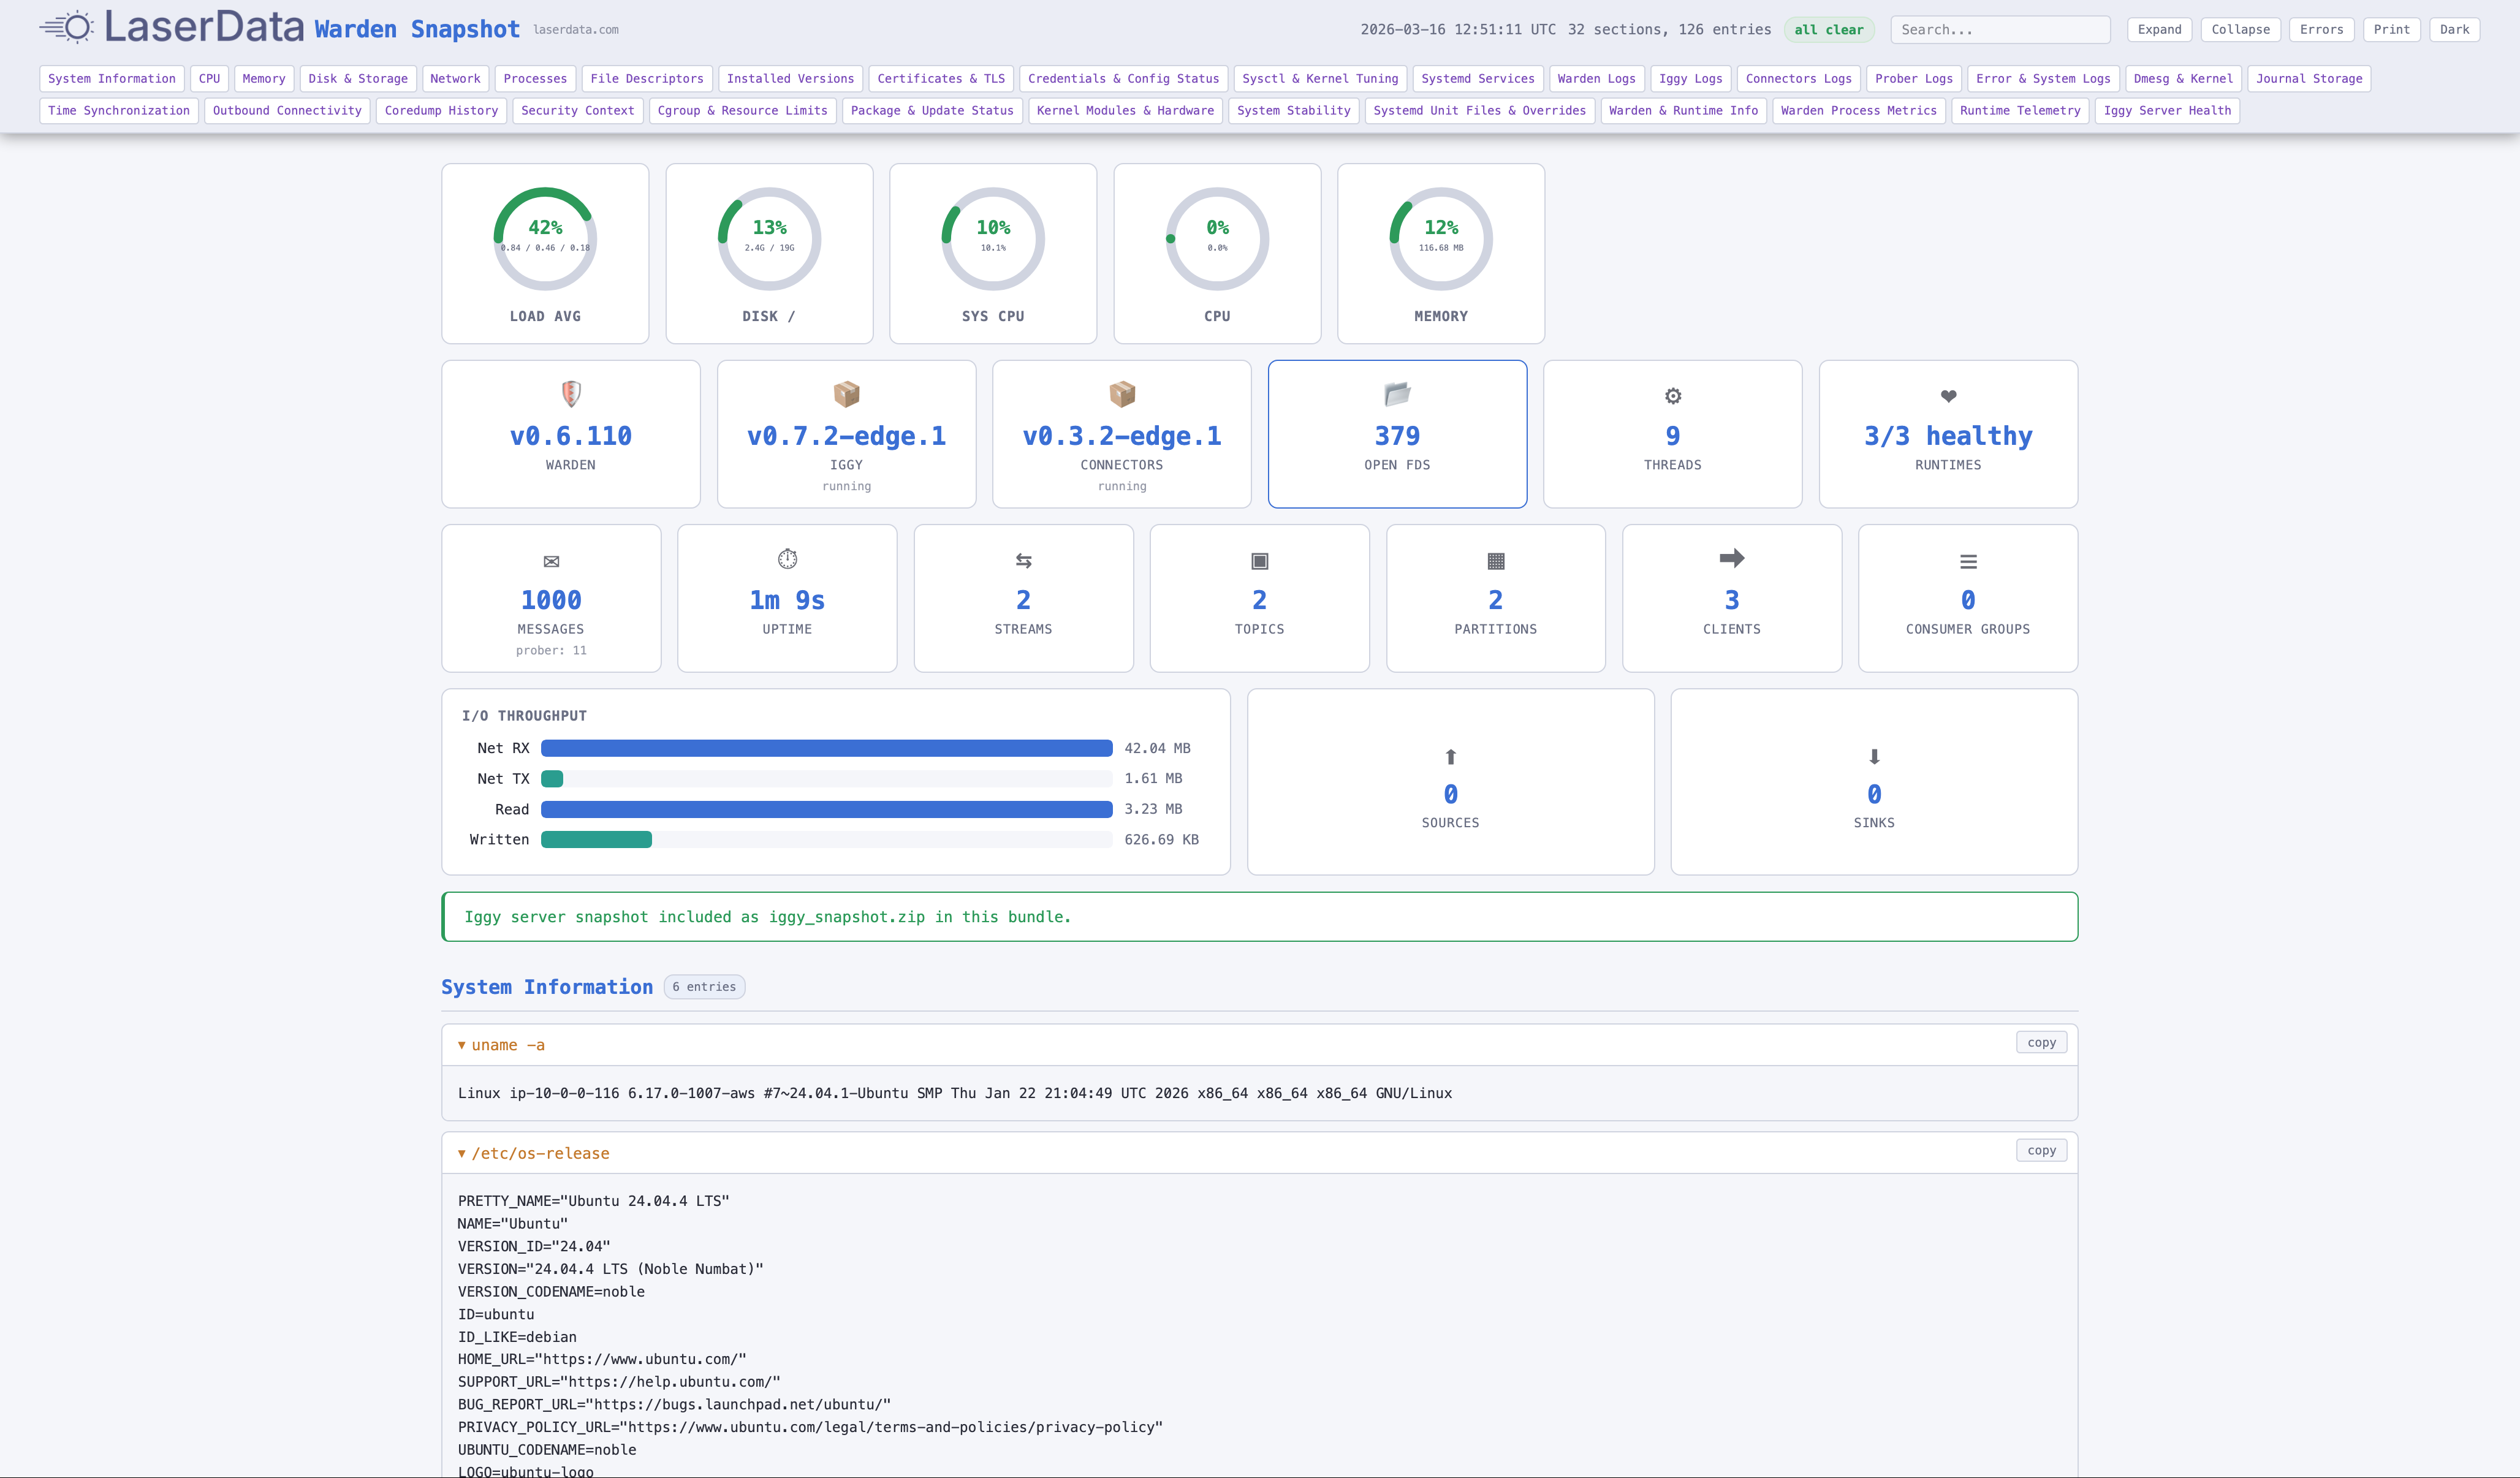Click the stopwatch icon above Uptime

click(787, 559)
